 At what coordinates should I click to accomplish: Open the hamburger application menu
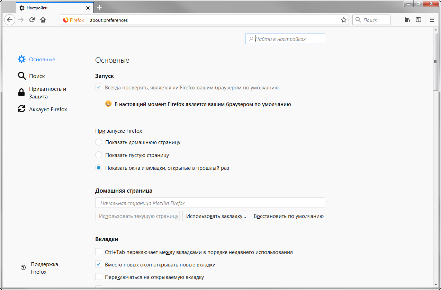(432, 20)
